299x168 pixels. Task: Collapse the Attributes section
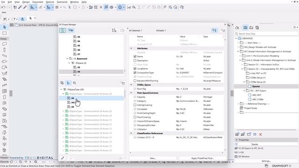pos(131,49)
